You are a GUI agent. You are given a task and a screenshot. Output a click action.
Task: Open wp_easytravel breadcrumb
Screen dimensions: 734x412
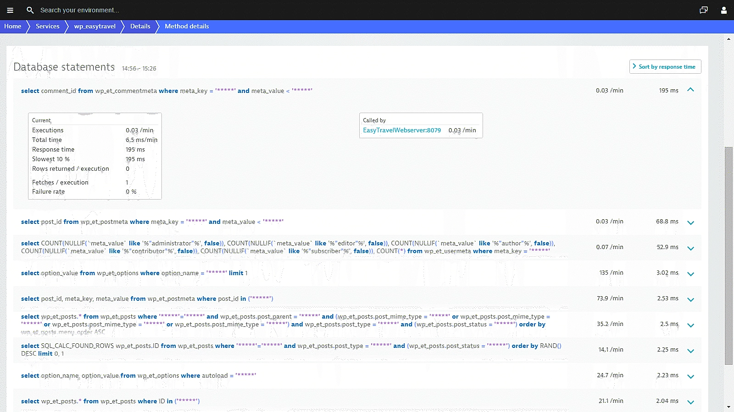[x=95, y=27]
